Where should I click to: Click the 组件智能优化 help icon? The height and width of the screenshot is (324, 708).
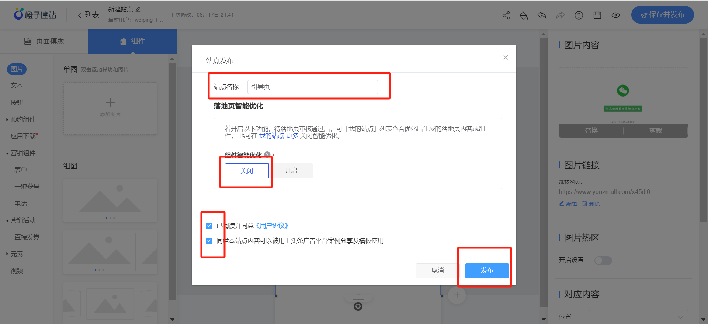(267, 155)
